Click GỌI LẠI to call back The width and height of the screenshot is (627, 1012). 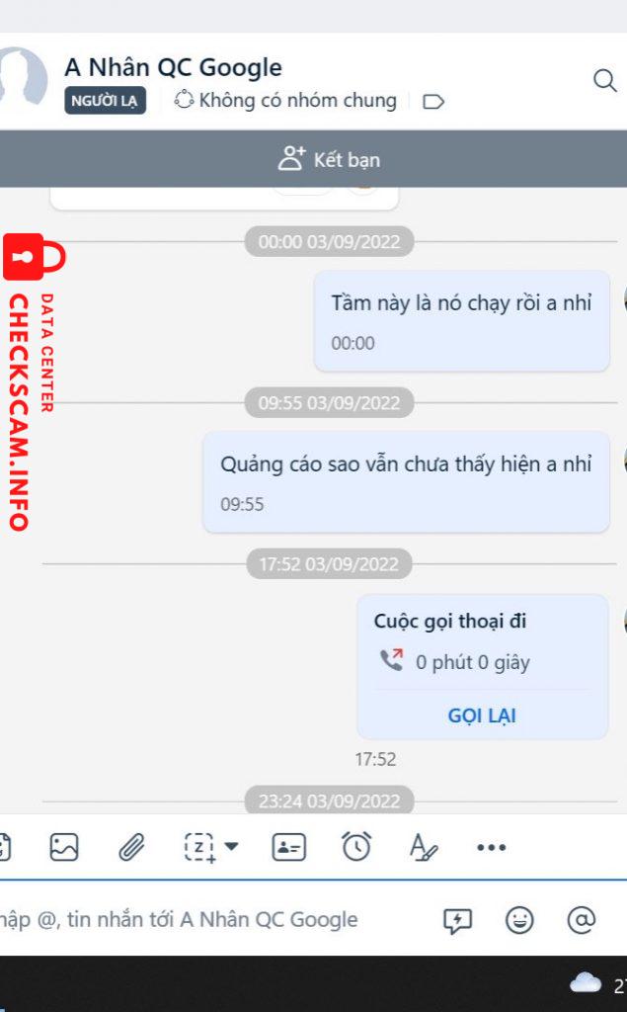(482, 716)
